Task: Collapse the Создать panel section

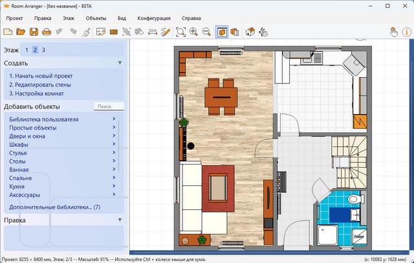Action: (120, 63)
